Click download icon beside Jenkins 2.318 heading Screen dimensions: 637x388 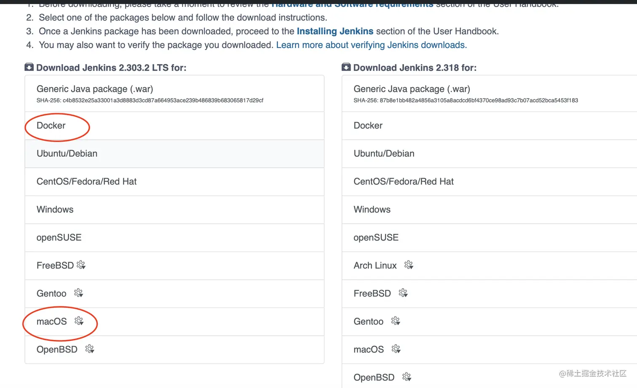pos(346,67)
